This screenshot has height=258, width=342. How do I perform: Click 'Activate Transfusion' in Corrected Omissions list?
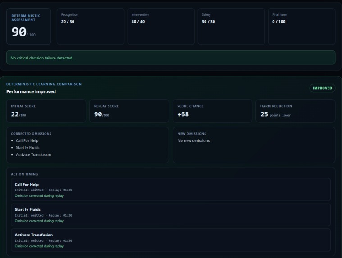point(33,154)
